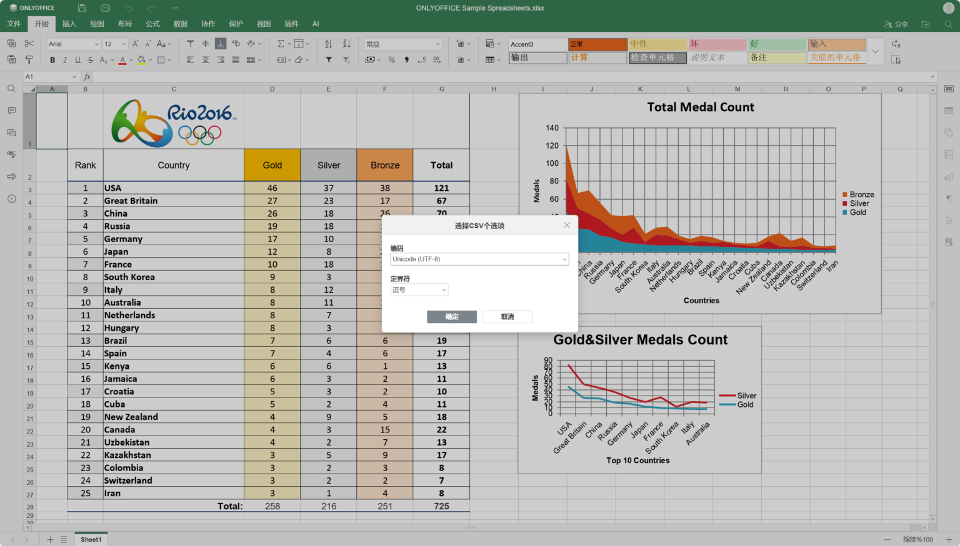Image resolution: width=960 pixels, height=546 pixels.
Task: Click the Print icon in title bar
Action: 105,8
